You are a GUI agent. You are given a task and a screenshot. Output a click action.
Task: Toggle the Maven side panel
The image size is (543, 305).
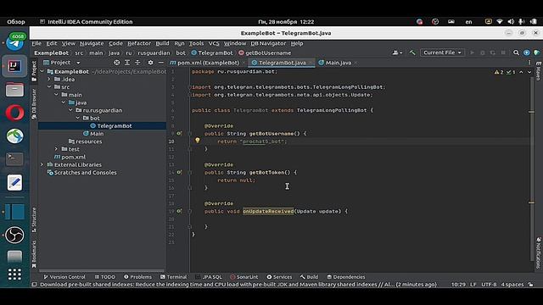coord(539,71)
